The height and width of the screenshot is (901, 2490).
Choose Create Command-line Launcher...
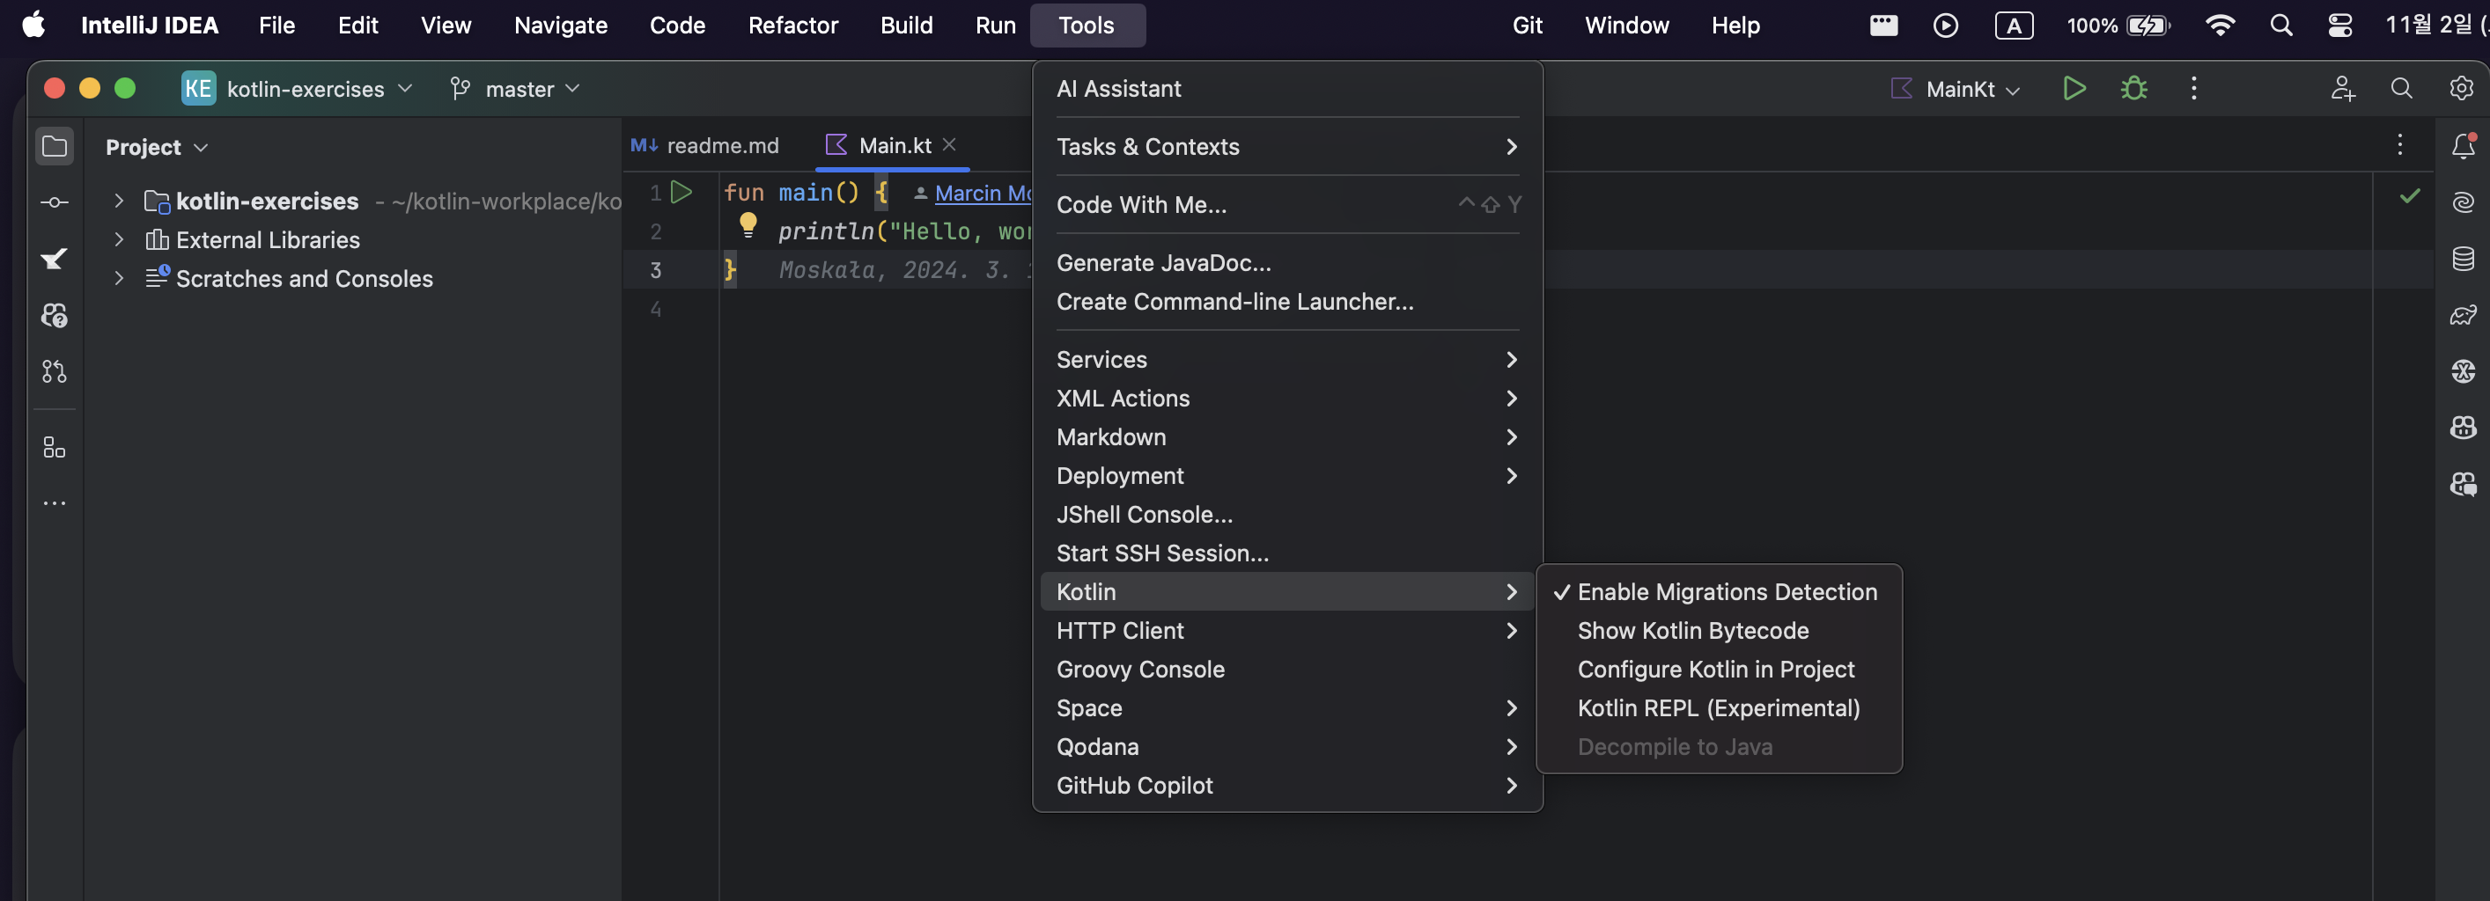point(1286,301)
